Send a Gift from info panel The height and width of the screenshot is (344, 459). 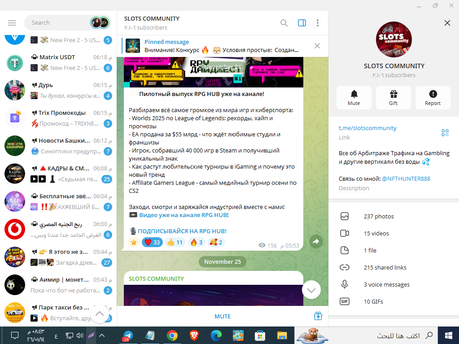[x=393, y=98]
